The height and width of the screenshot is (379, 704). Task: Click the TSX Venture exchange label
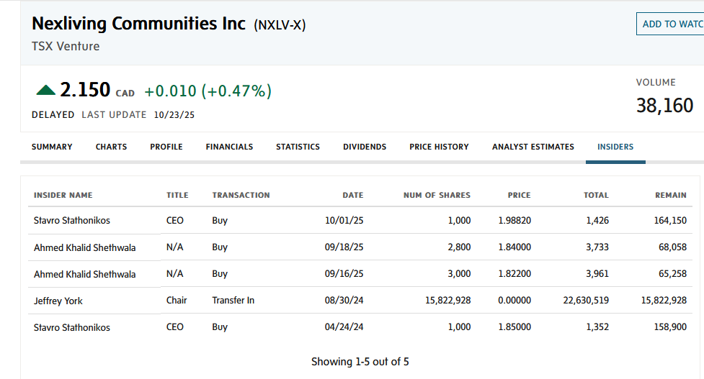click(x=66, y=46)
